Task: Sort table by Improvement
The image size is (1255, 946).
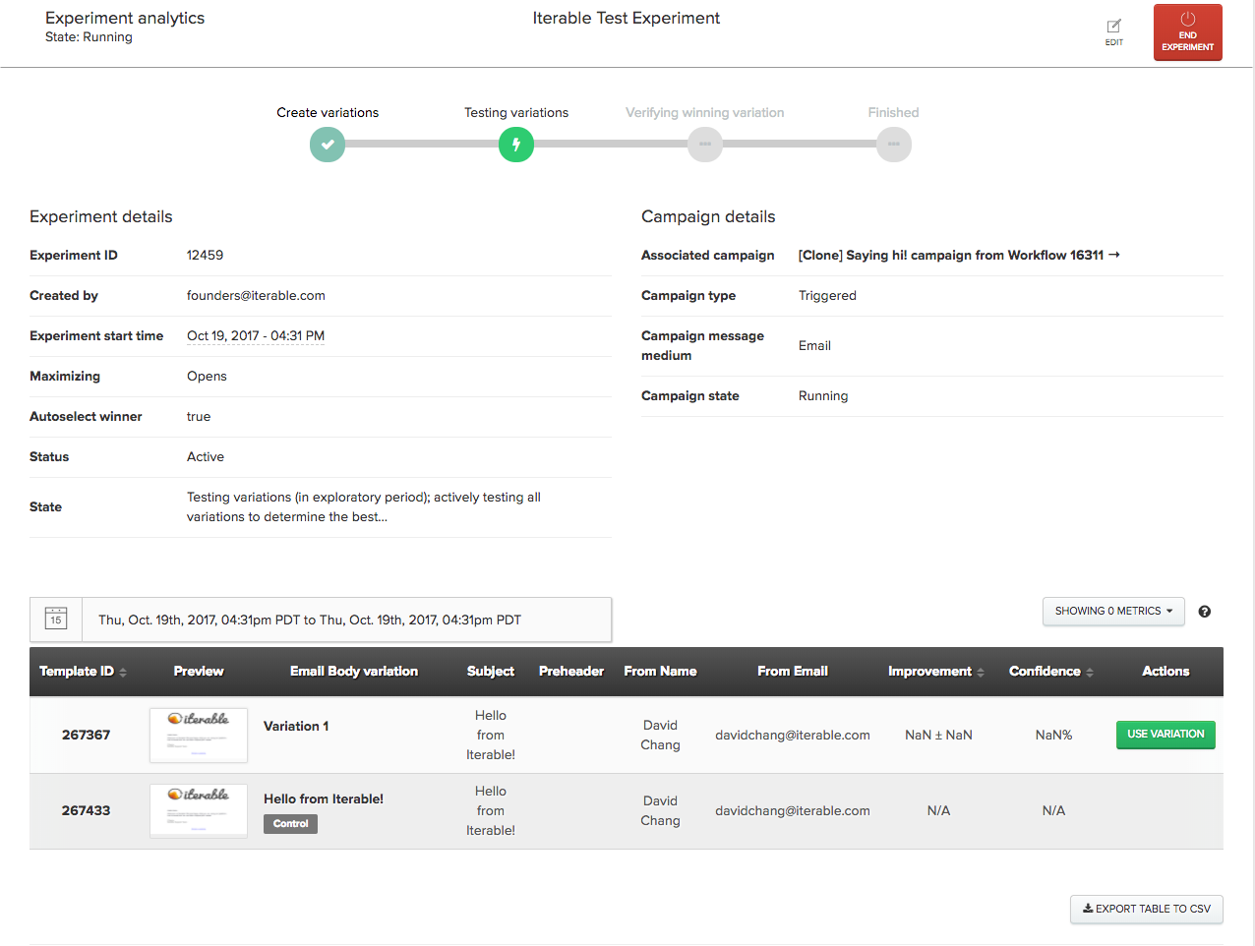Action: [935, 672]
